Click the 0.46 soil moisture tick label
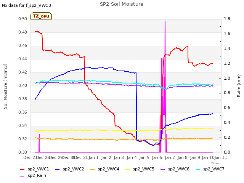This screenshot has height=183, width=244. coord(23,46)
